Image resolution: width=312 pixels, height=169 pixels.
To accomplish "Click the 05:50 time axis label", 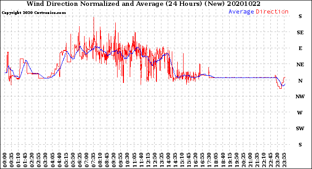I will [x=73, y=160].
